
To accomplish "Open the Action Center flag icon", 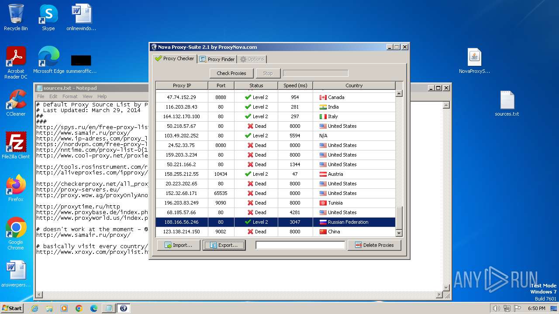I will tap(518, 308).
